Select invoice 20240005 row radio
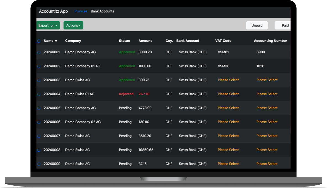327x189 pixels. 39,108
